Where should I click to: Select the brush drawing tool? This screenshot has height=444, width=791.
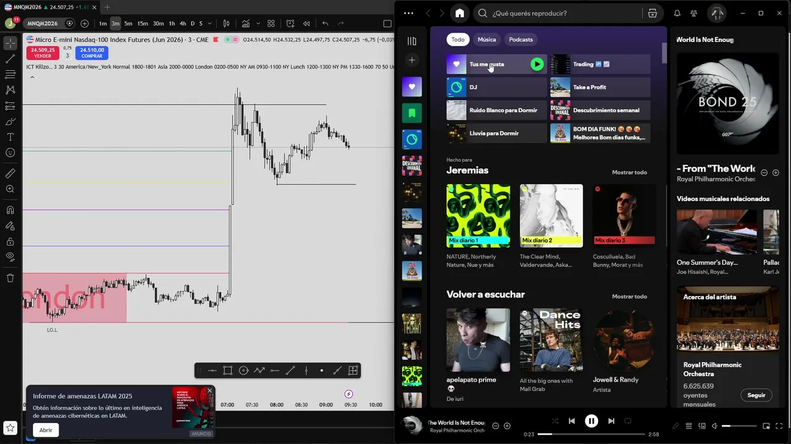click(10, 121)
